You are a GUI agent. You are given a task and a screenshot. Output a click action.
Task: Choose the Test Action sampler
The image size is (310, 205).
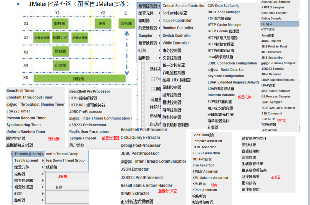[x=269, y=130]
